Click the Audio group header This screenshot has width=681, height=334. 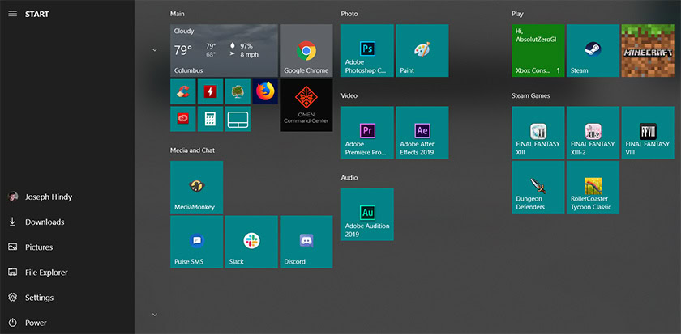click(349, 178)
